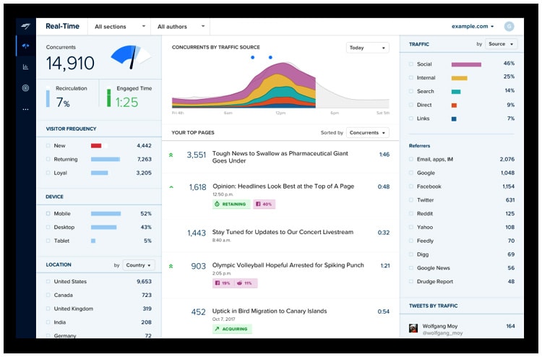Viewport: 542px width, 357px height.
Task: Open the All authors dropdown
Action: pyautogui.click(x=181, y=27)
